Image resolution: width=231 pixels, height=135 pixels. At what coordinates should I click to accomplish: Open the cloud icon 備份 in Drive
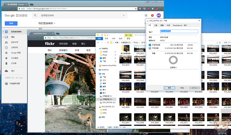[6, 71]
